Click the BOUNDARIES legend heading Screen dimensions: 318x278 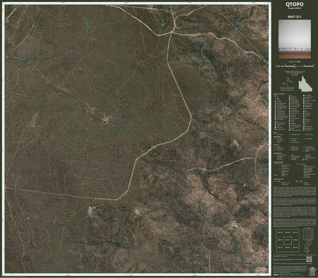point(277,137)
